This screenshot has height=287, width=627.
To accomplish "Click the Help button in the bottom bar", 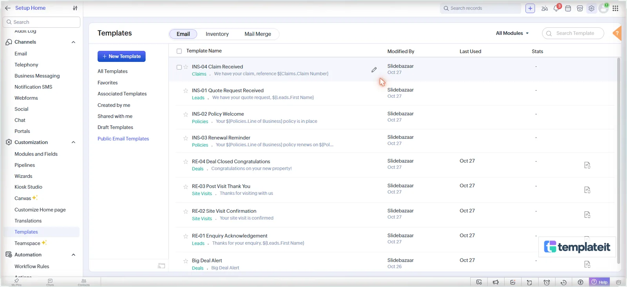I will click(600, 282).
